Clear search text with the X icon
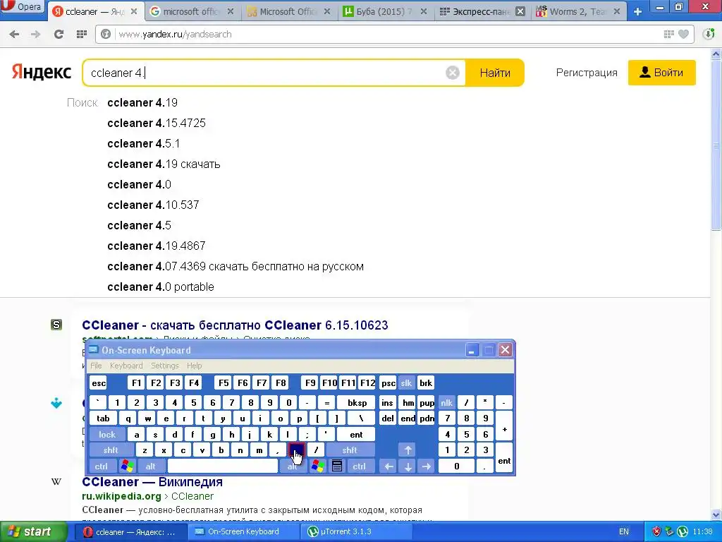This screenshot has height=542, width=722. (x=453, y=73)
